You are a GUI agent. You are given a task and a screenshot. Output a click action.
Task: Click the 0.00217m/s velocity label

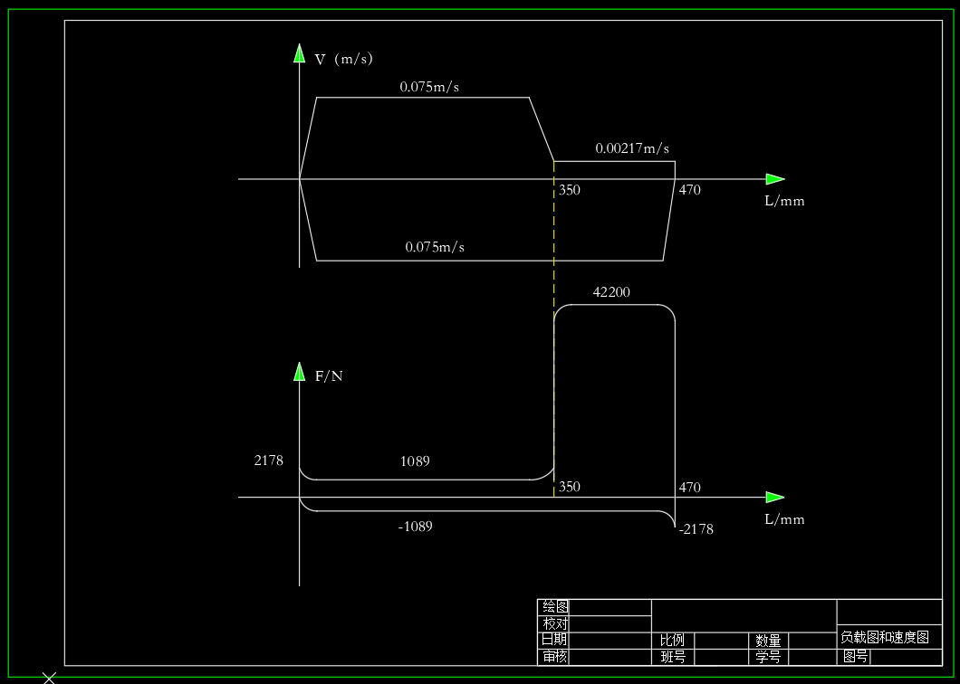(632, 148)
